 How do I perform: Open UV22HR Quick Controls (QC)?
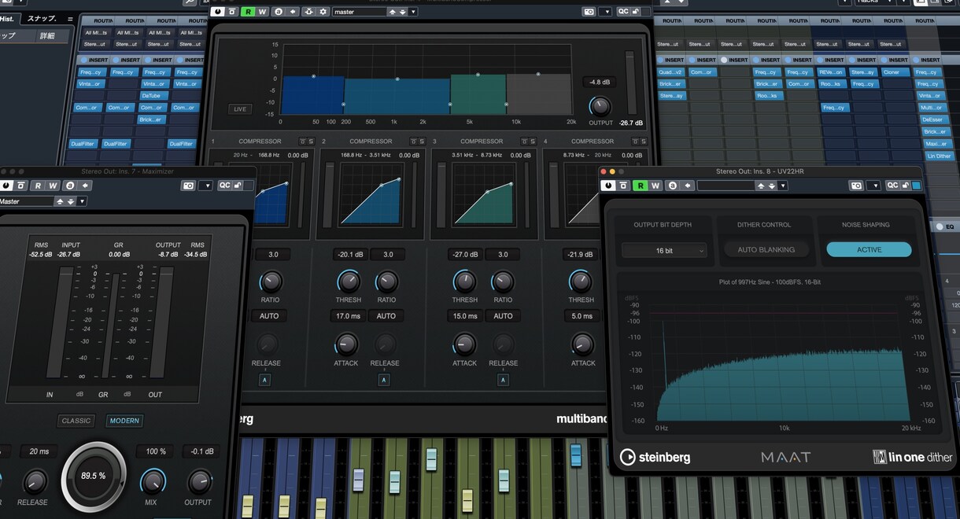[x=892, y=186]
